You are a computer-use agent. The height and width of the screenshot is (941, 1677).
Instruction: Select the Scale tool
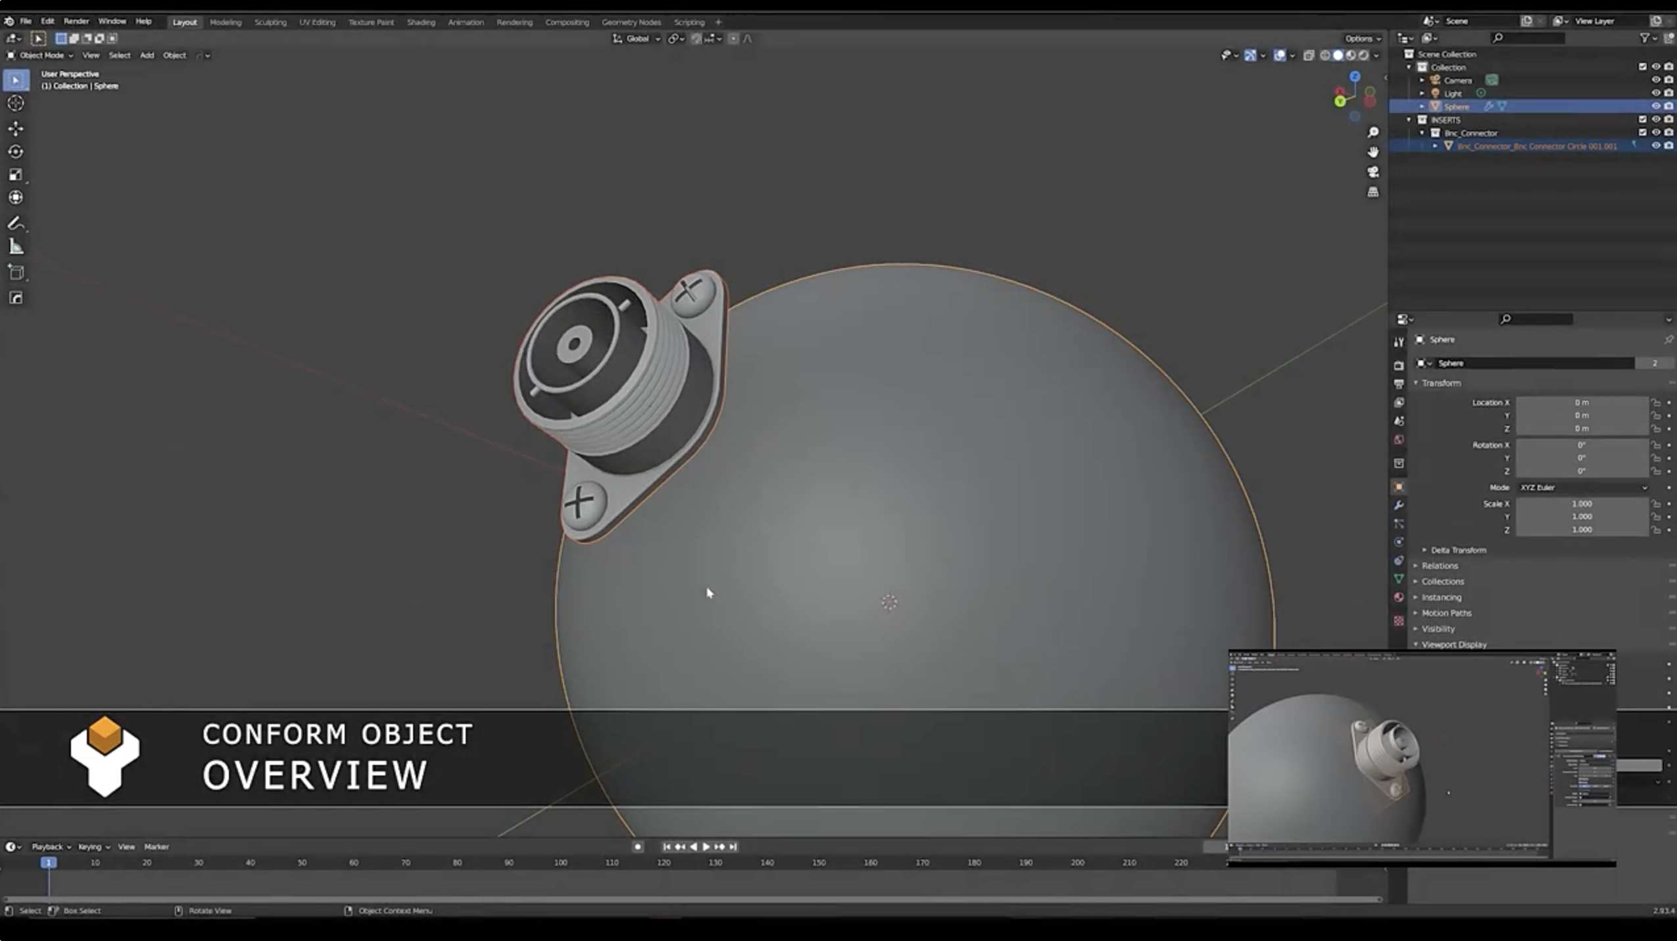[16, 175]
